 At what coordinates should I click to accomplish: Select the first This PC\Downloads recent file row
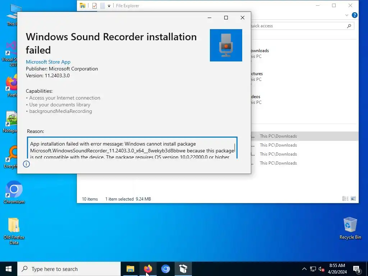click(305, 136)
